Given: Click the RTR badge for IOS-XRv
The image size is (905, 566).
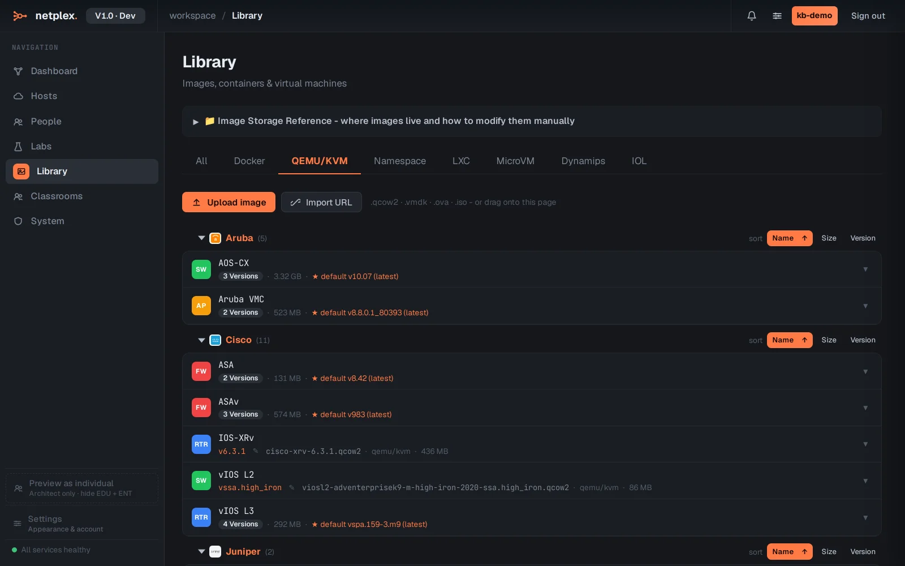Looking at the screenshot, I should [201, 444].
